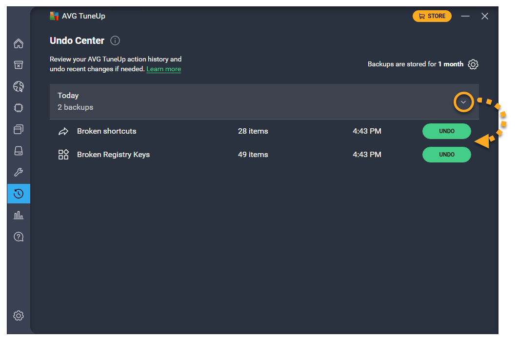Open the settings gear at sidebar bottom

[19, 316]
